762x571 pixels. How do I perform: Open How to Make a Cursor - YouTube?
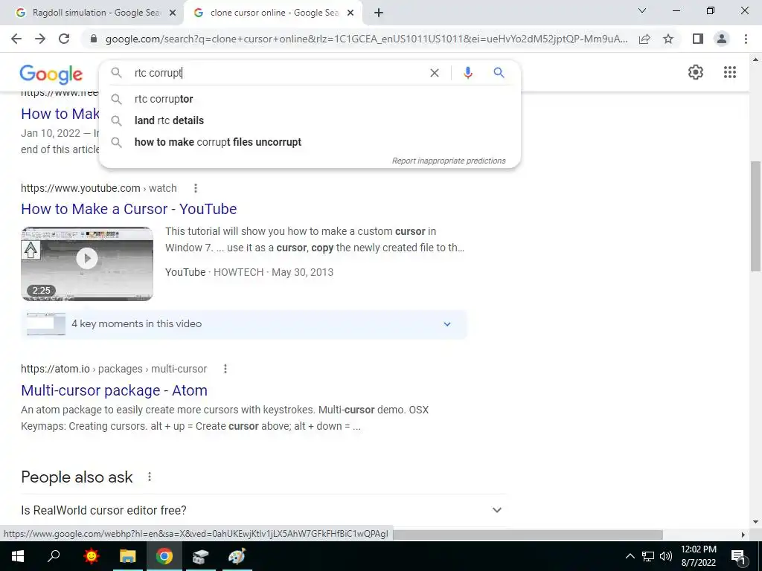[x=129, y=209]
